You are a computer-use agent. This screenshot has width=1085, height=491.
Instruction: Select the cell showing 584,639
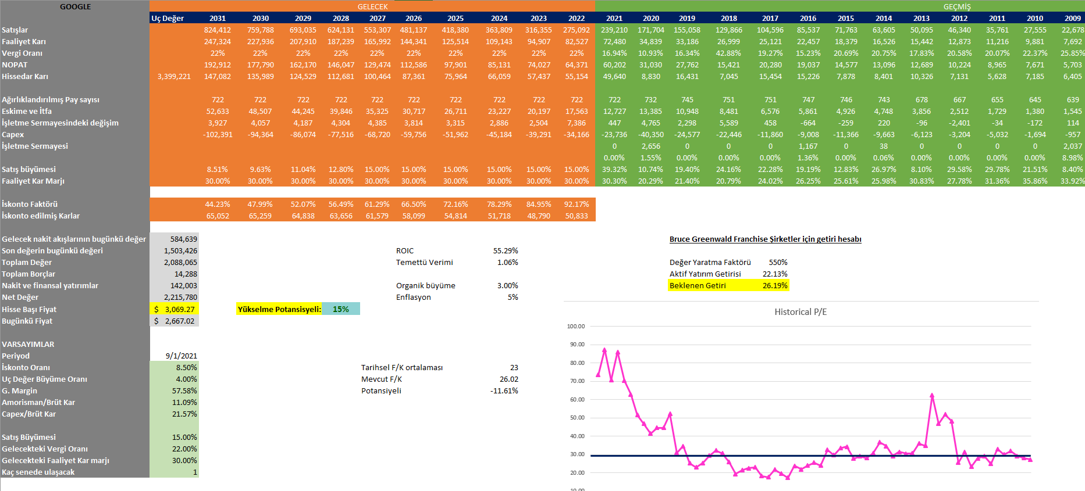pos(175,239)
